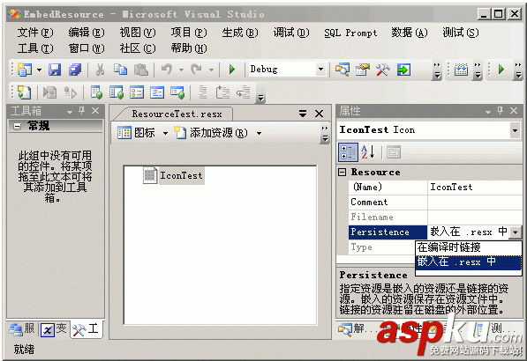Switch to the 变 variables tab
Screen dimensions: 527x361
point(54,328)
